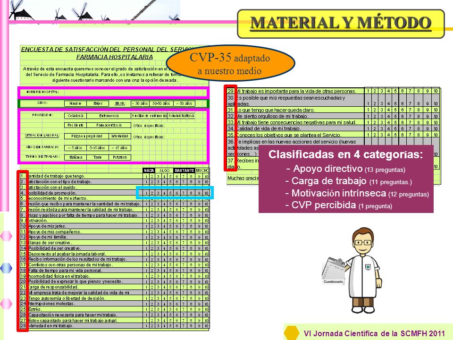Click the Hombre option box

pyautogui.click(x=75, y=103)
